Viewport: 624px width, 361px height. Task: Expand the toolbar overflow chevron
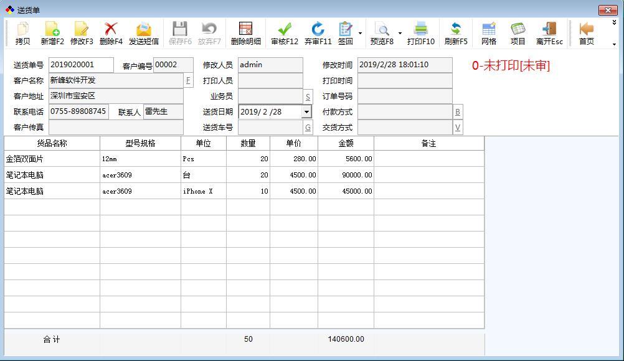pyautogui.click(x=615, y=23)
